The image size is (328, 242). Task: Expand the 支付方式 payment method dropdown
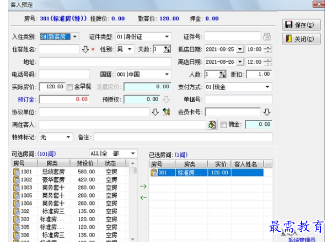[267, 87]
